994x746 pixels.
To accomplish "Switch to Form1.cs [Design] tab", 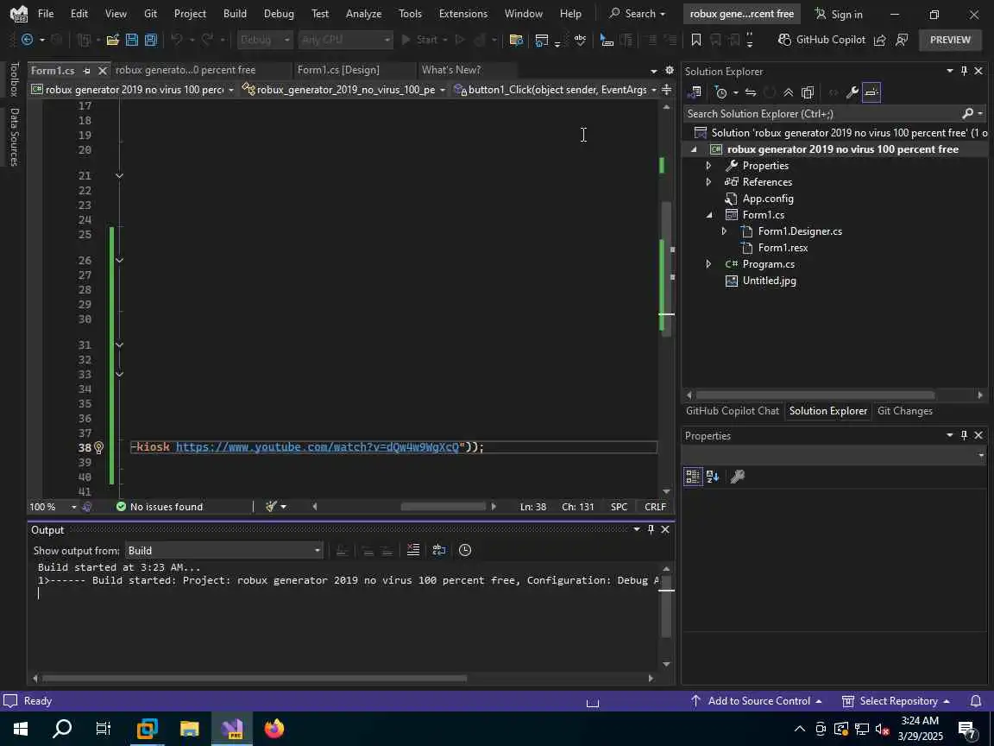I will point(338,70).
